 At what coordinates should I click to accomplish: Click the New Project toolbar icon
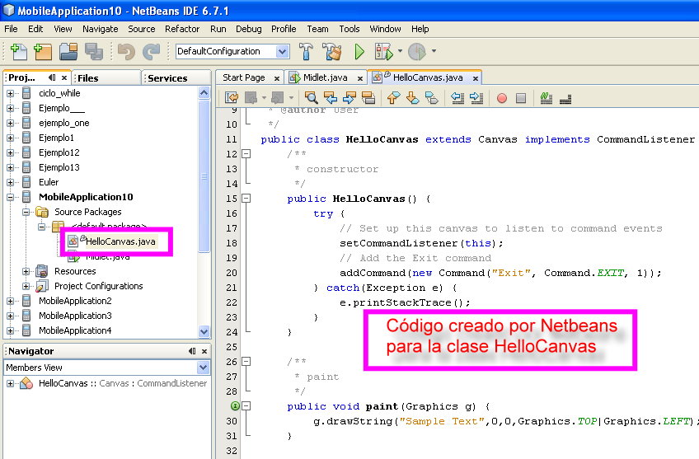(x=43, y=52)
